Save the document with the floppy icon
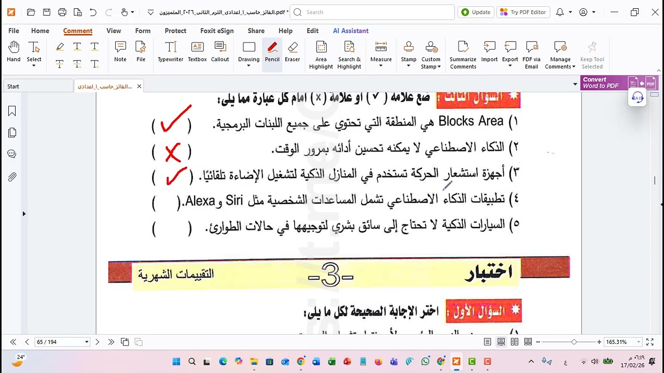664x373 pixels. coord(47,12)
